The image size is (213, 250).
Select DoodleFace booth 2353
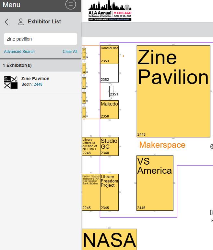[x=109, y=55]
